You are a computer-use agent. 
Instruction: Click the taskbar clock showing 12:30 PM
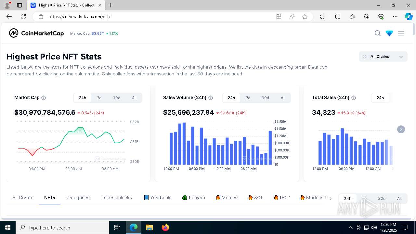388,227
